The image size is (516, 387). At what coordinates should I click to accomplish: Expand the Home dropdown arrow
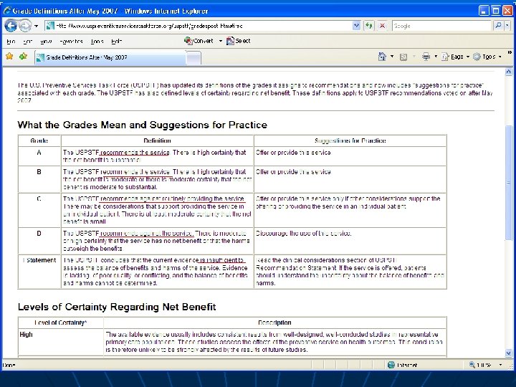pyautogui.click(x=392, y=57)
